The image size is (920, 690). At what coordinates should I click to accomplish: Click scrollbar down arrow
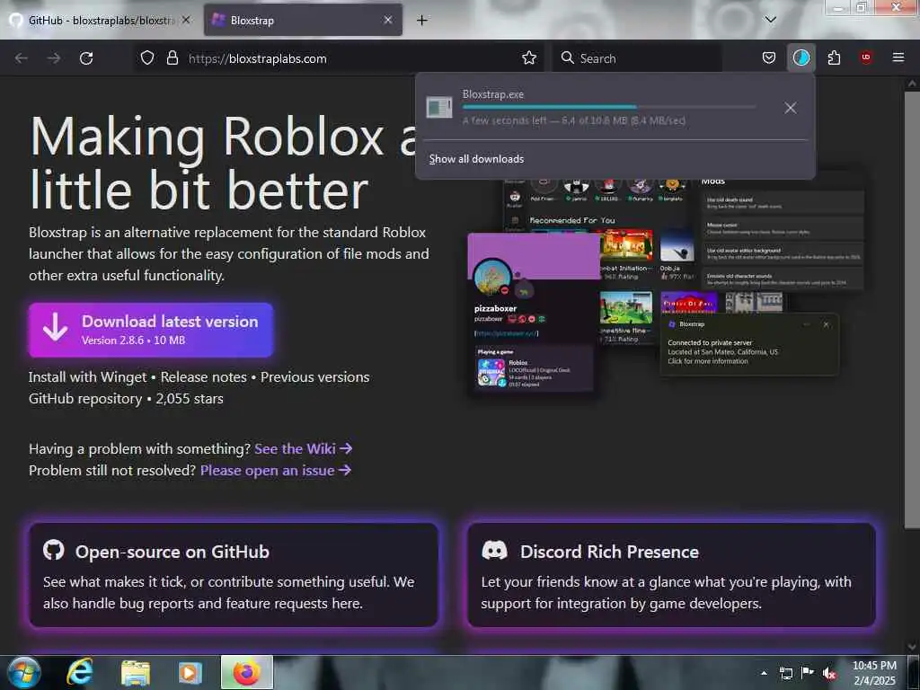click(x=911, y=646)
